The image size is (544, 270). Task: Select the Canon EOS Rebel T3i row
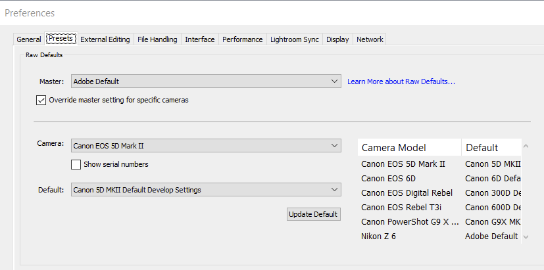439,208
